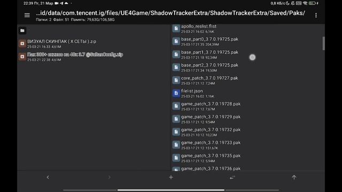Open the three-dot overflow menu
The height and width of the screenshot is (192, 342).
pyautogui.click(x=316, y=15)
